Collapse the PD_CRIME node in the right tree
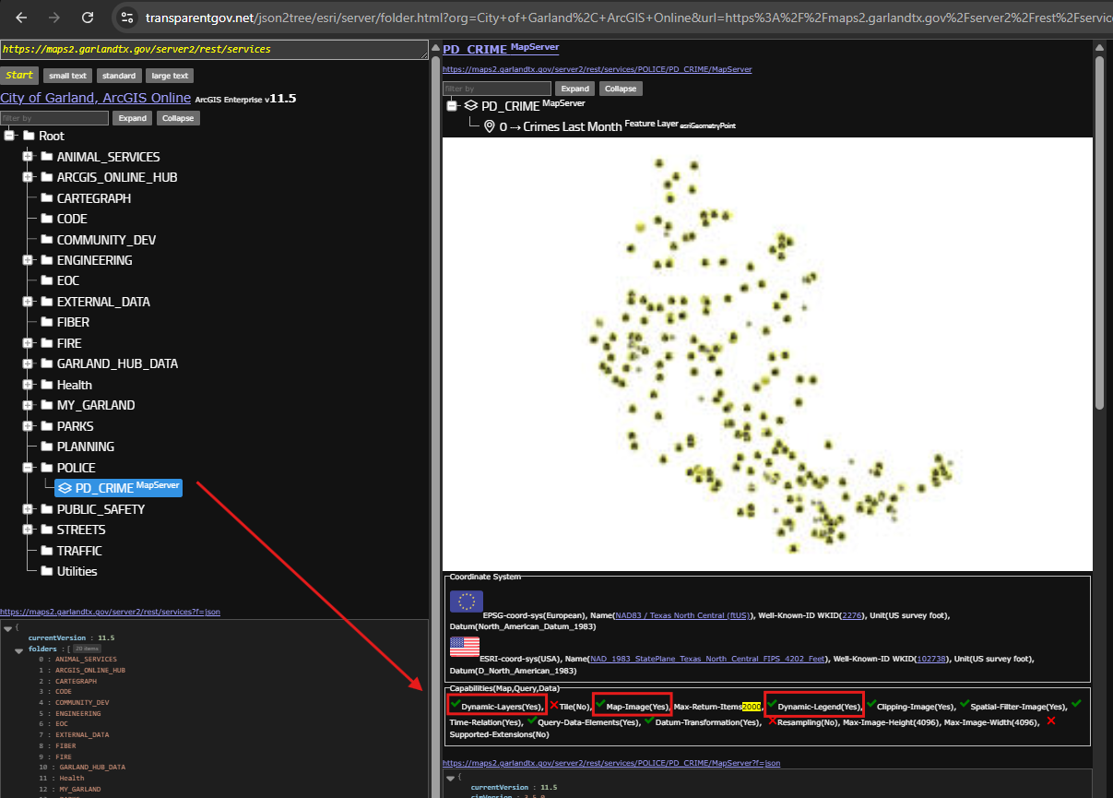Viewport: 1113px width, 798px height. pyautogui.click(x=452, y=106)
